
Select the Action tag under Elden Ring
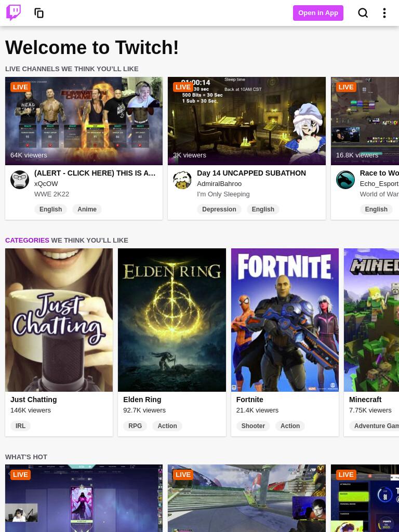pos(167,426)
